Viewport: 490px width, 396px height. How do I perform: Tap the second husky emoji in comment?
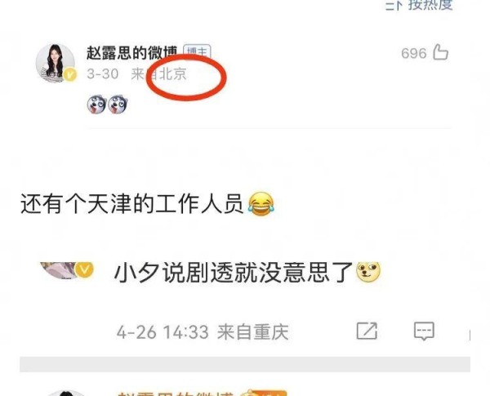click(x=118, y=105)
